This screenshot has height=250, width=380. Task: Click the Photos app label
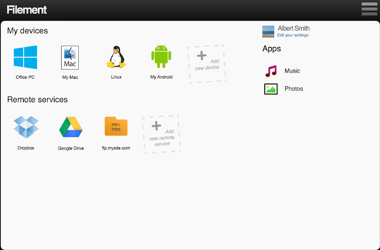coord(294,89)
